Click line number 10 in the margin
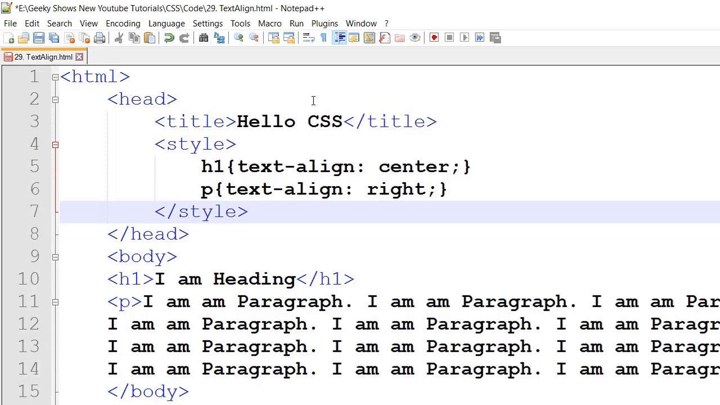This screenshot has width=720, height=405. point(29,279)
